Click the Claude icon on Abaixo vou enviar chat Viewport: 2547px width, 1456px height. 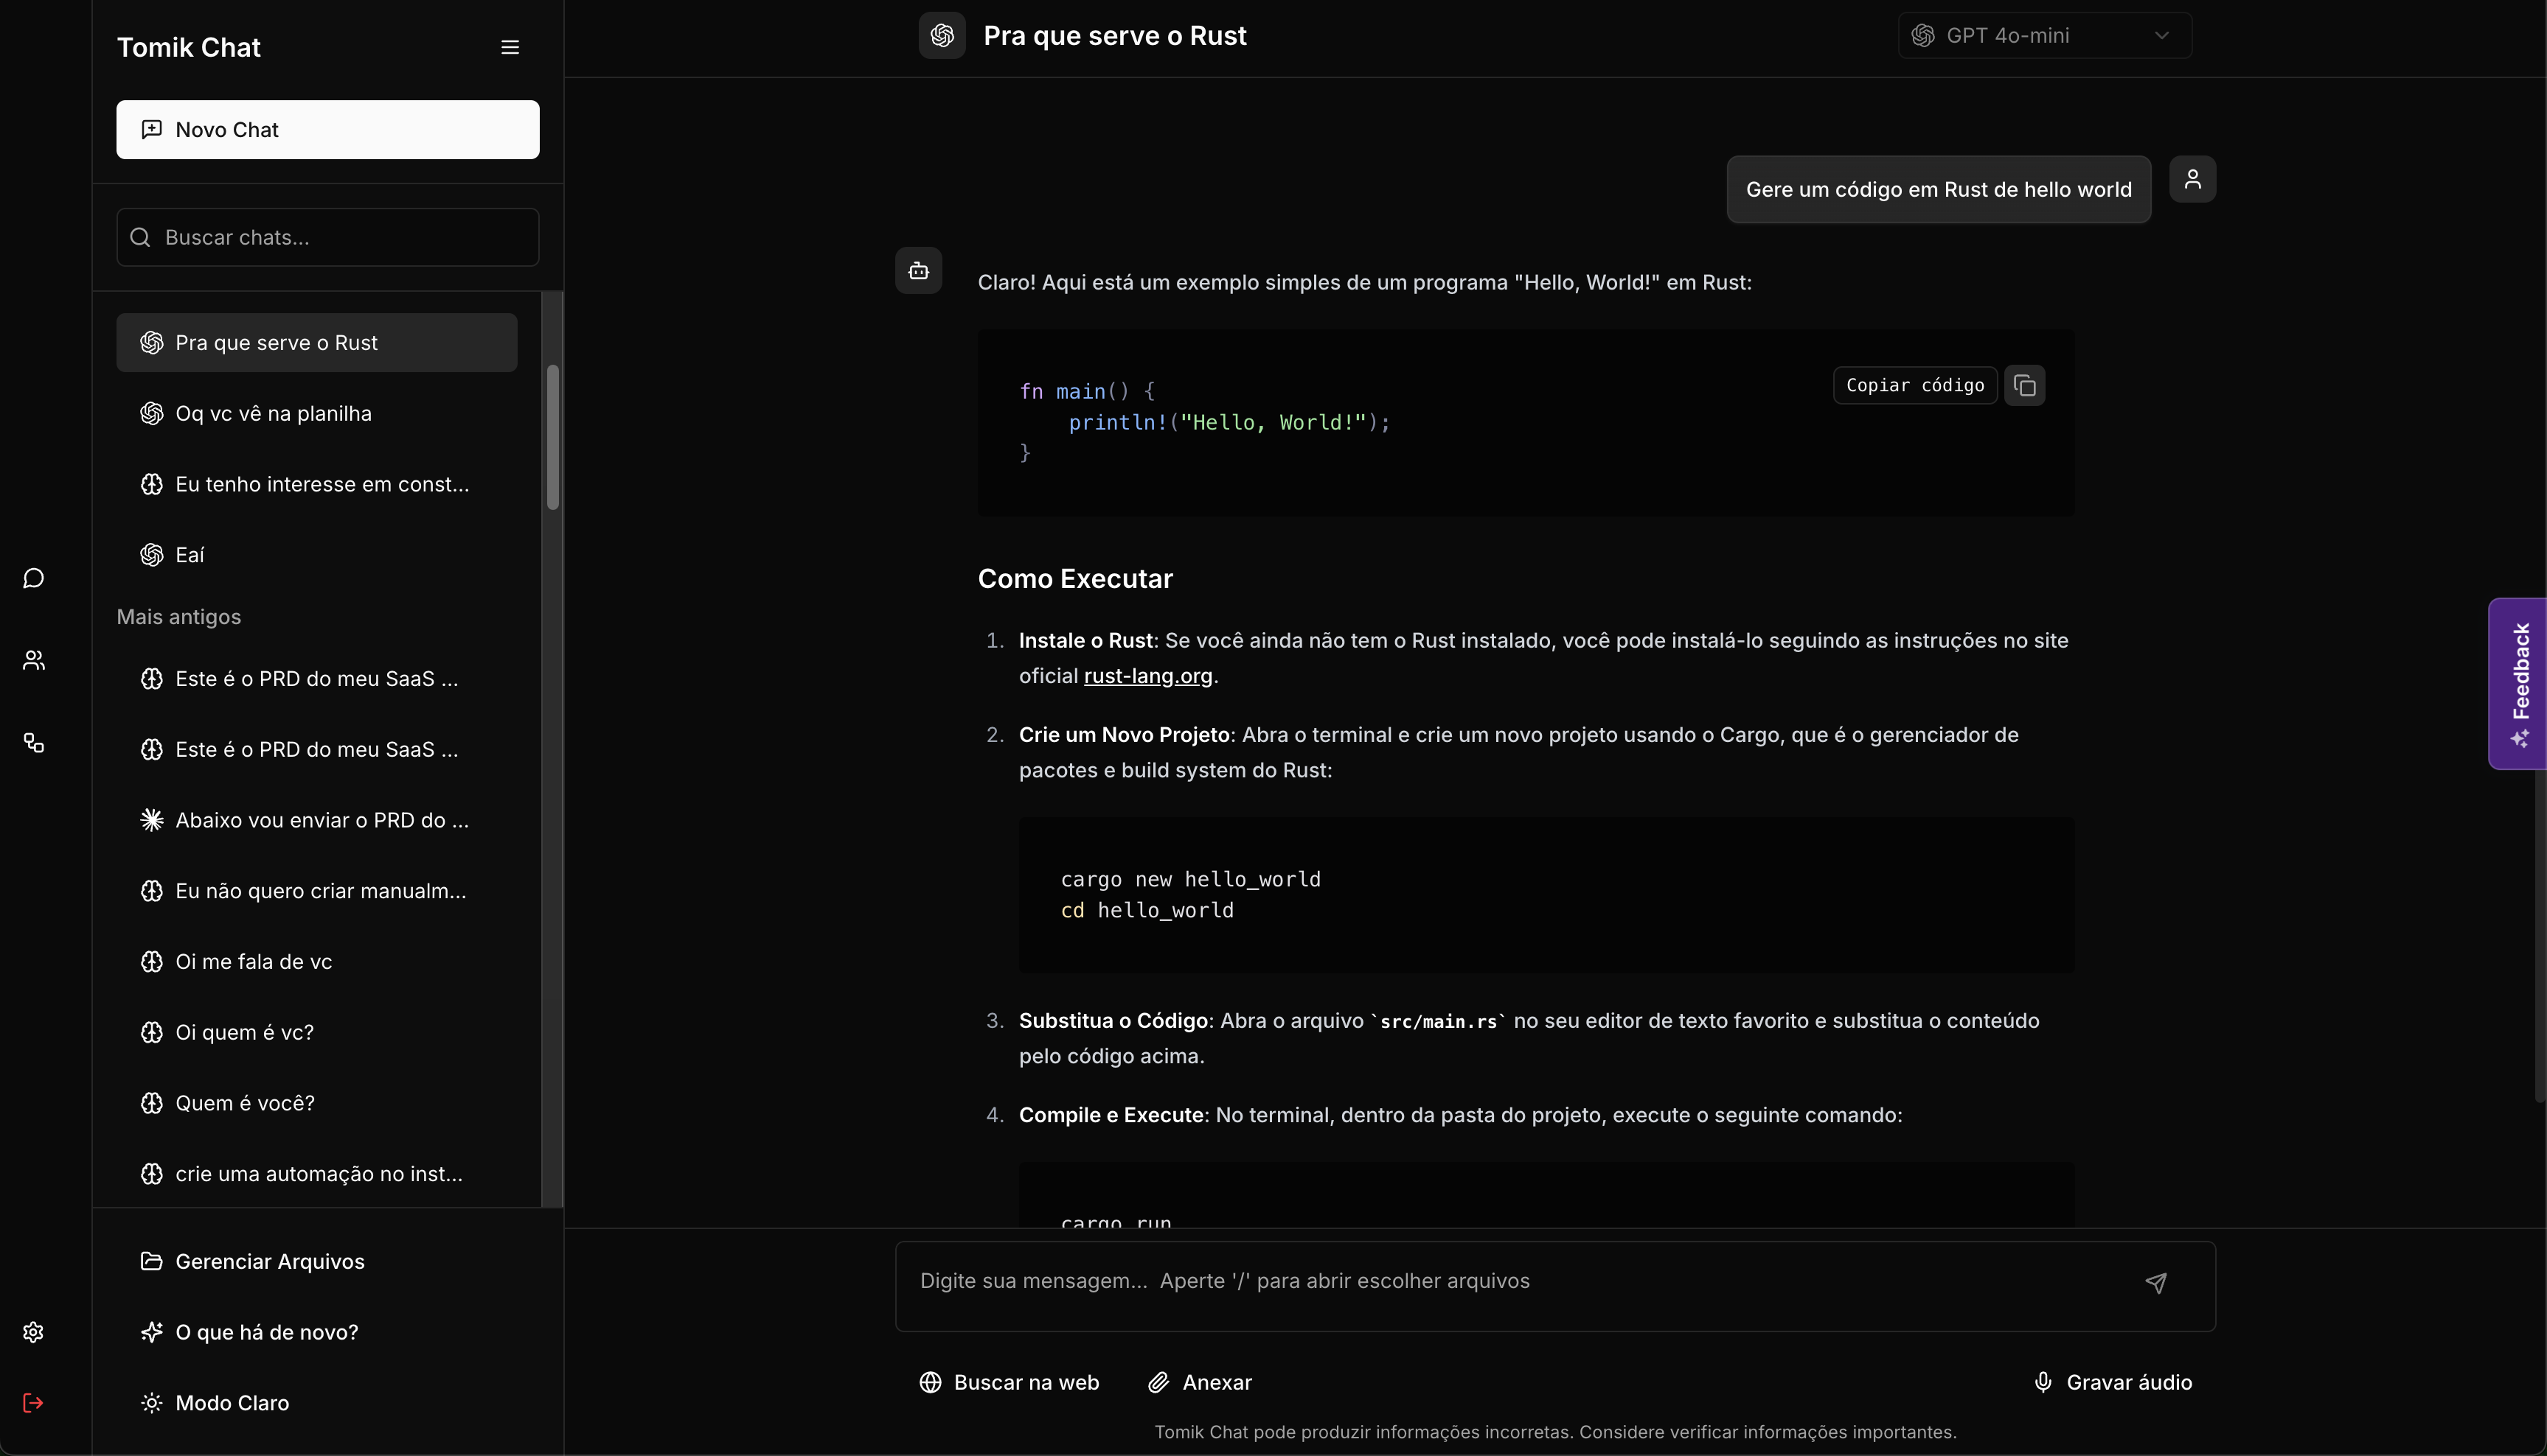coord(151,820)
